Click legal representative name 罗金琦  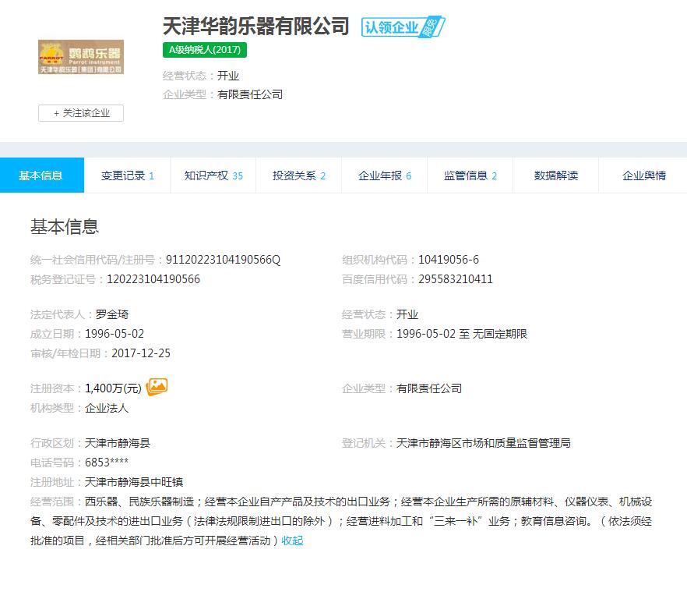[112, 314]
